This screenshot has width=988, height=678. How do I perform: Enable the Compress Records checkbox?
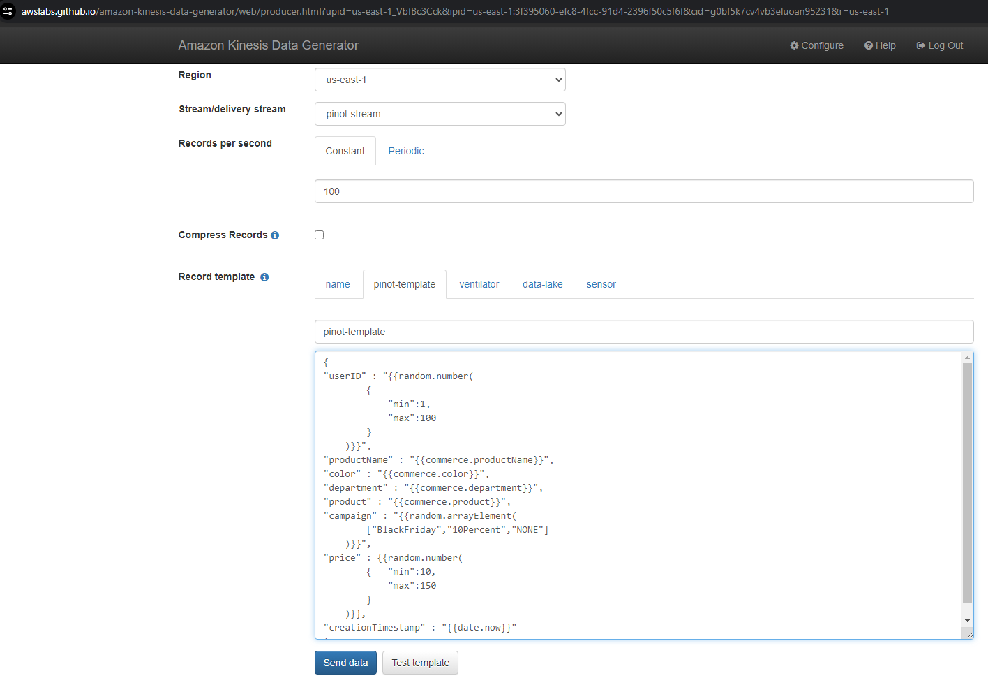coord(319,235)
